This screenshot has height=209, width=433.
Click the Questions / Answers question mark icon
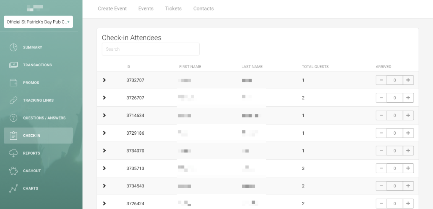click(x=14, y=118)
